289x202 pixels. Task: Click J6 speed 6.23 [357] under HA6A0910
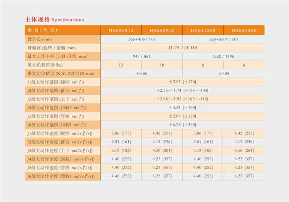click(x=162, y=176)
